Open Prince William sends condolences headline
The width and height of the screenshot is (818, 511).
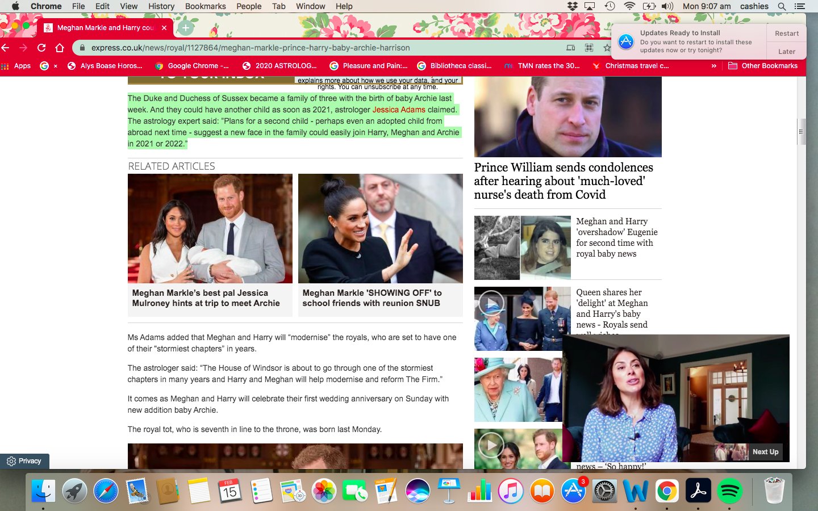564,181
